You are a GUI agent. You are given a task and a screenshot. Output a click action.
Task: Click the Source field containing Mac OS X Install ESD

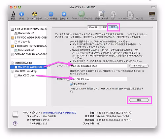[98, 66]
